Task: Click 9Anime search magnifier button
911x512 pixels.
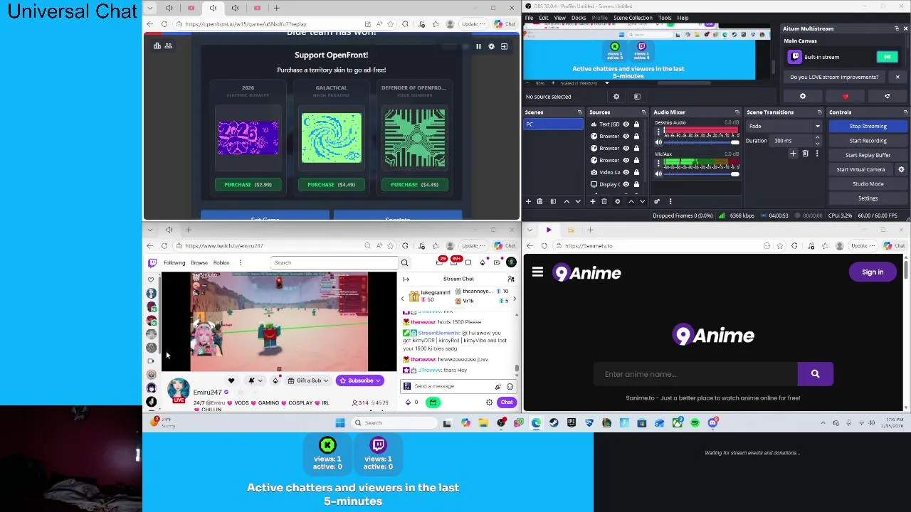Action: 815,374
